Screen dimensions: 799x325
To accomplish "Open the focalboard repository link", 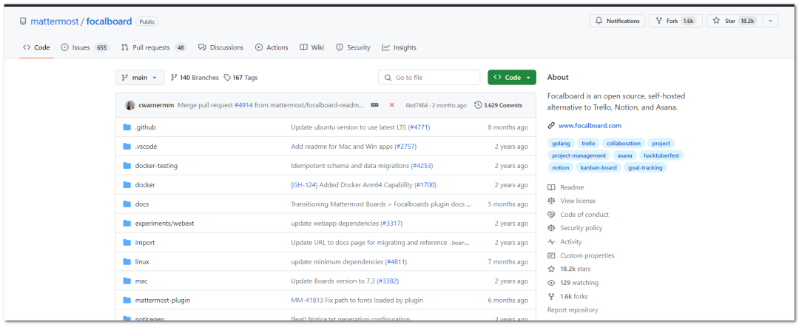I will [x=109, y=21].
